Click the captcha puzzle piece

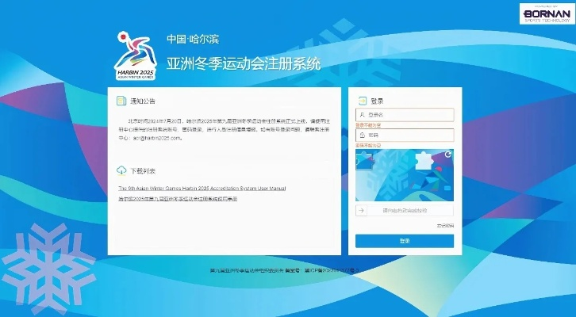tap(364, 162)
